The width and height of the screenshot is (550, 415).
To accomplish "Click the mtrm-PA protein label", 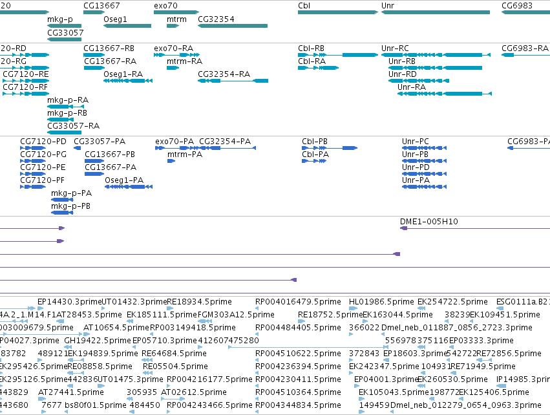I will [x=185, y=154].
